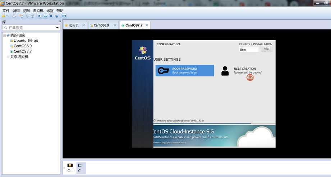Screen dimensions: 331x177
Task: Collapse the 我的电脑 tree node
Action: point(4,36)
